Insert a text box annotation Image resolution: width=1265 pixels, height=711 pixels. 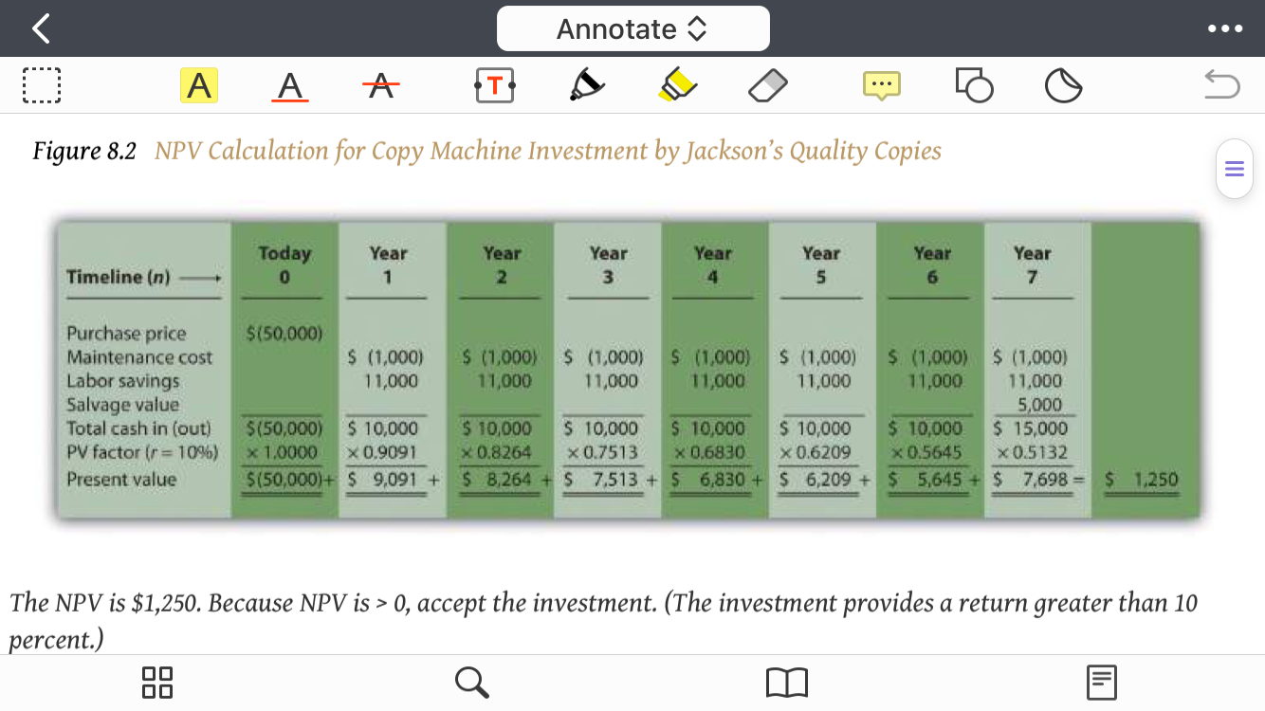click(x=494, y=84)
